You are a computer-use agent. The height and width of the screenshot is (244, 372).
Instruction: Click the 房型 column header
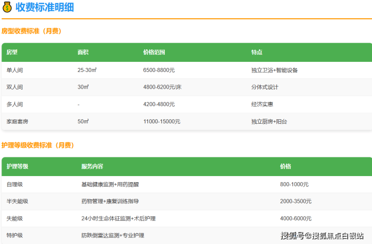[12, 52]
